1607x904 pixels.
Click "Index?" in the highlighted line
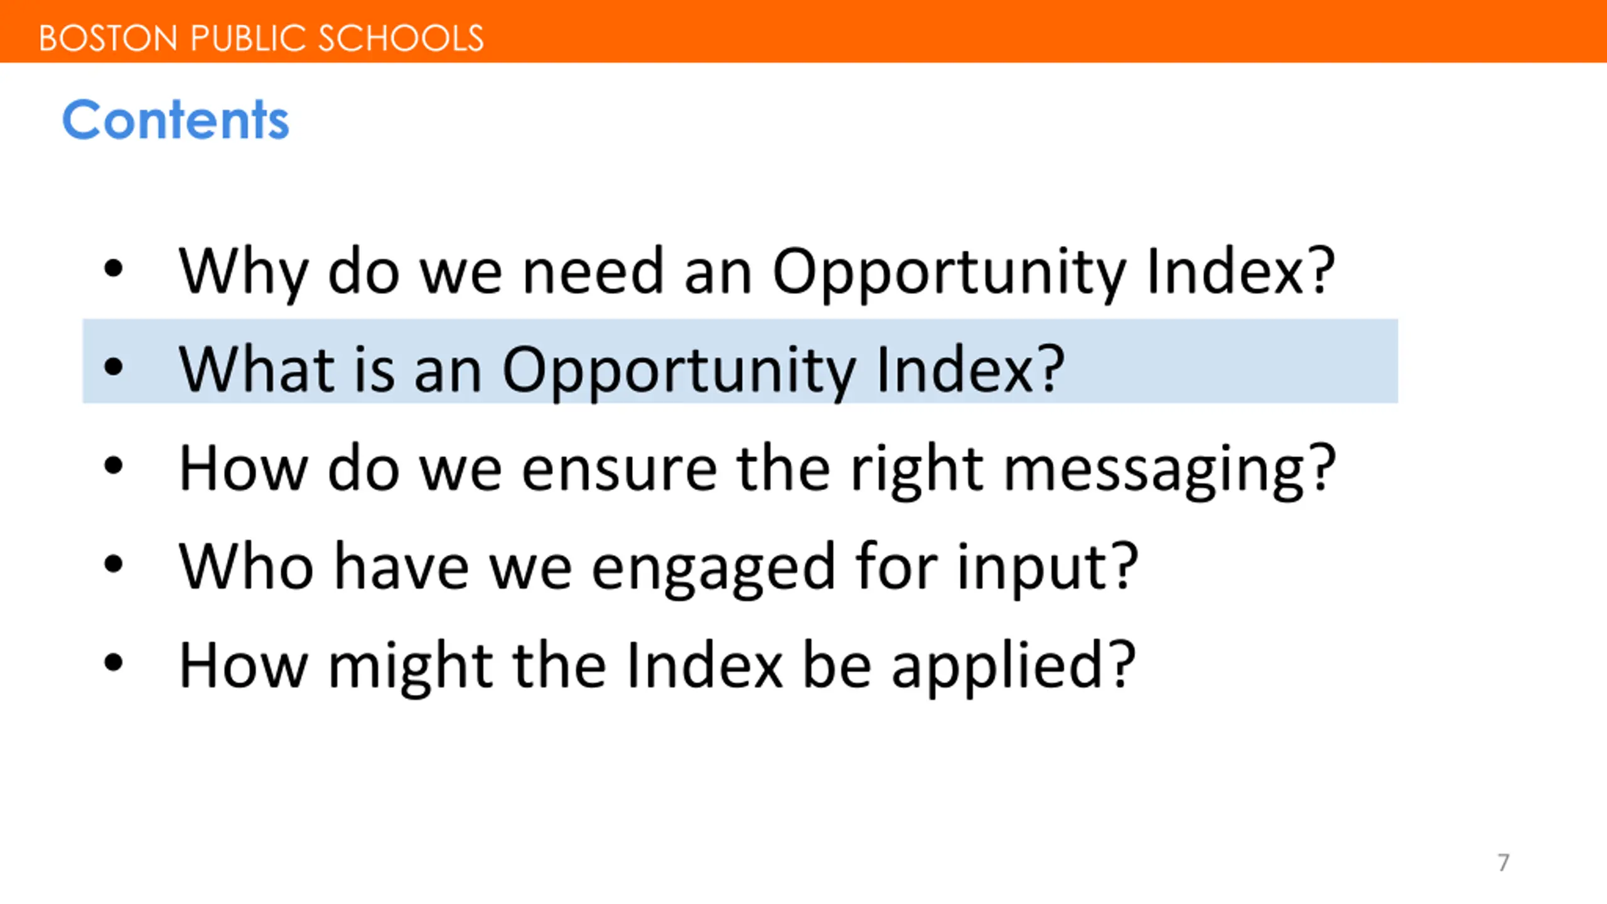point(970,370)
